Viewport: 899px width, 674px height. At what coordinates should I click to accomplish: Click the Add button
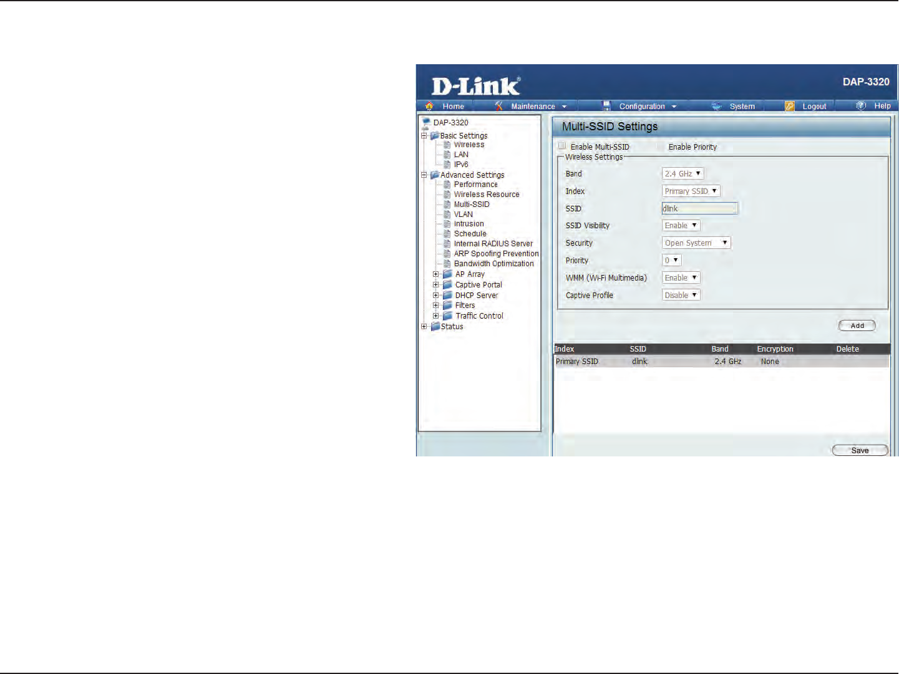coord(857,325)
